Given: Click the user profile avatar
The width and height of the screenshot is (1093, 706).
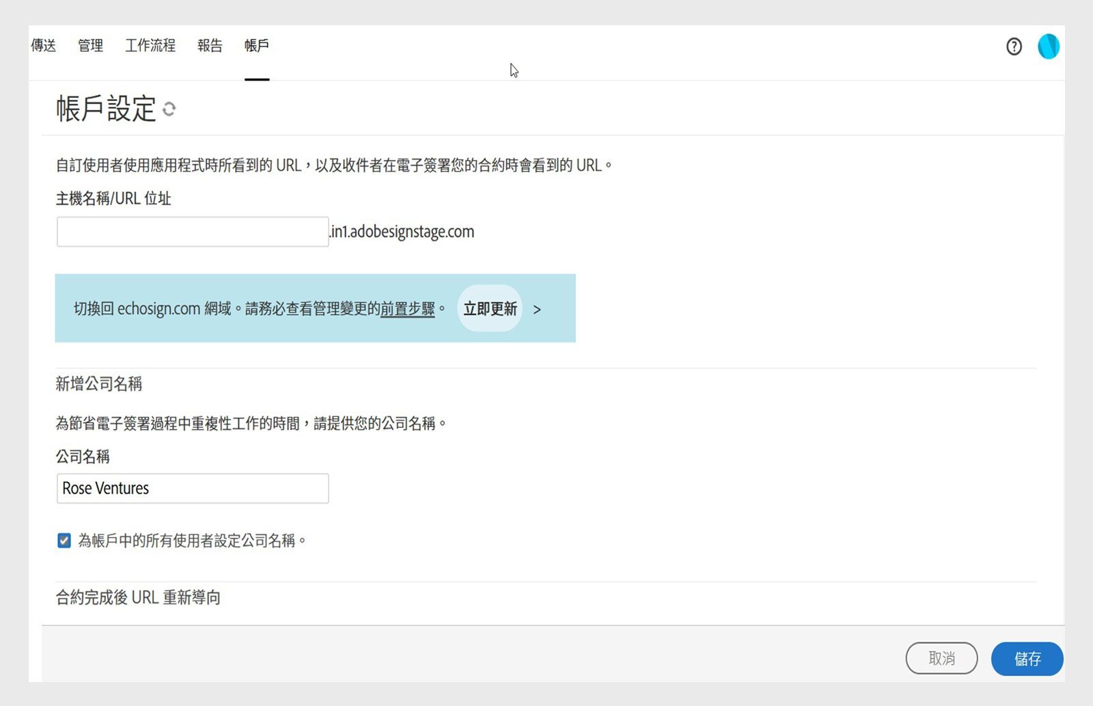Looking at the screenshot, I should tap(1049, 46).
